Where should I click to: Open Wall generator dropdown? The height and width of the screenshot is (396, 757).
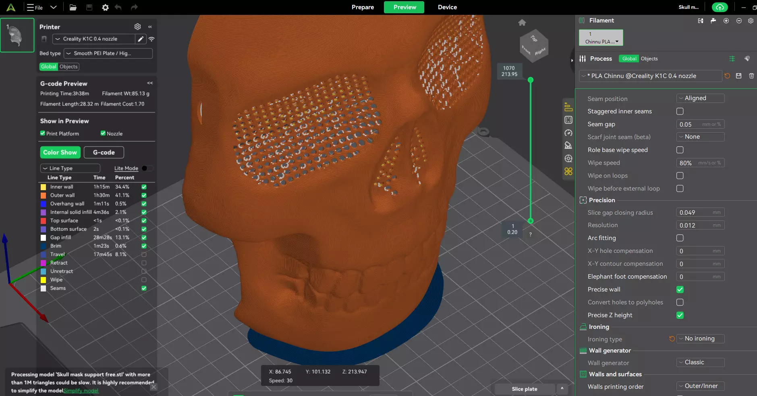coord(700,362)
